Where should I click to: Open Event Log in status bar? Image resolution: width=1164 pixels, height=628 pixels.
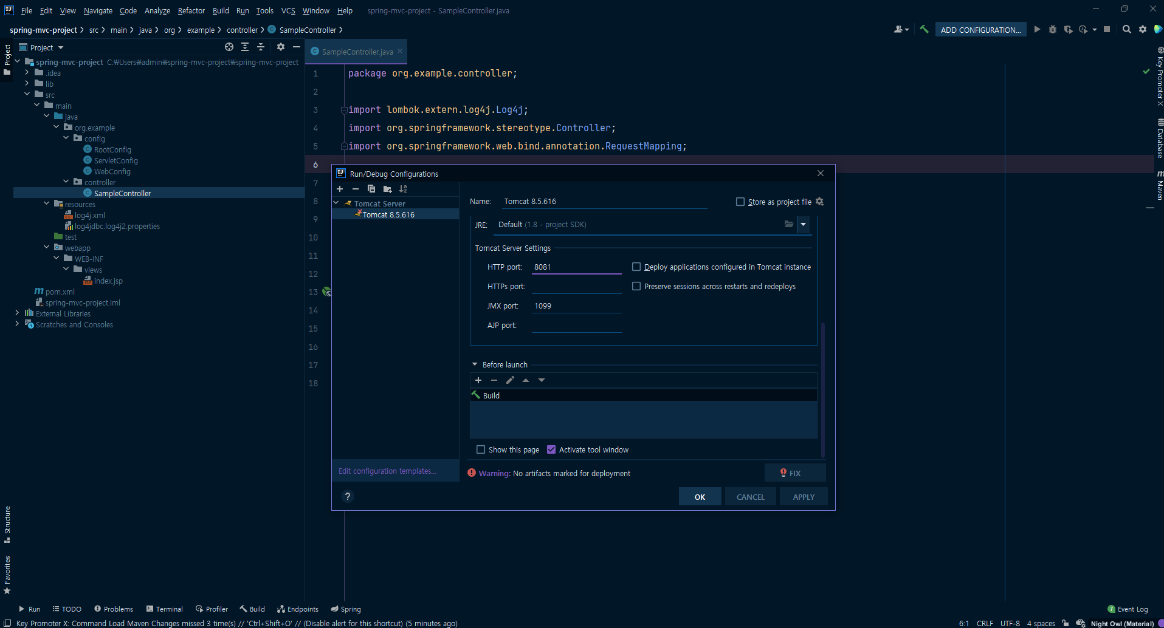click(1128, 609)
